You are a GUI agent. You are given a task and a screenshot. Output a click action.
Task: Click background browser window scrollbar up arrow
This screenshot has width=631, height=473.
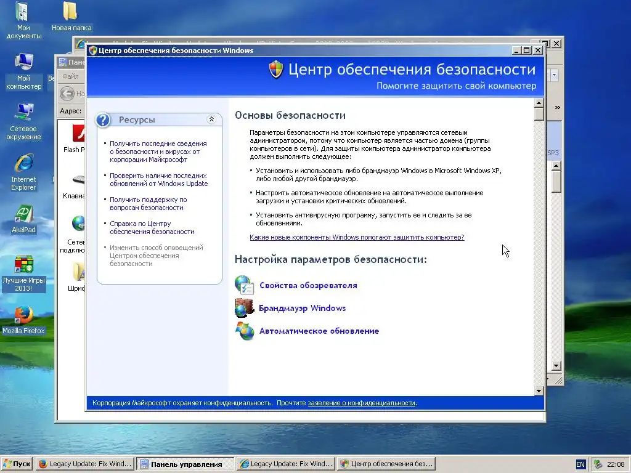(x=556, y=165)
